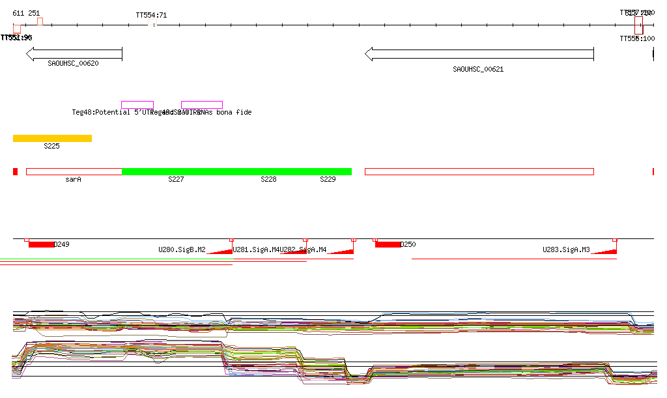This screenshot has width=667, height=398.
Task: Click the 611 marker box on axis
Action: (x=17, y=28)
